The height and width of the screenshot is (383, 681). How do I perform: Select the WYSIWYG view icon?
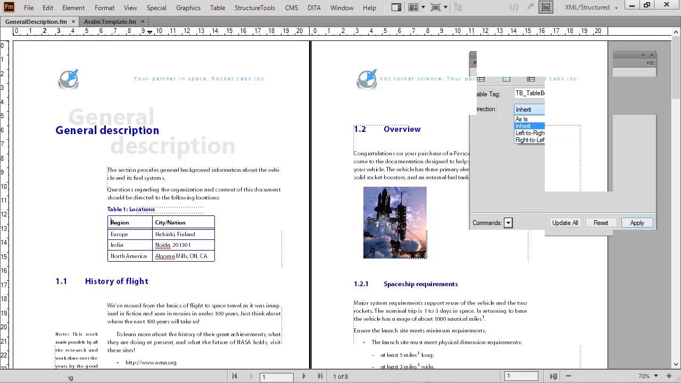point(545,7)
